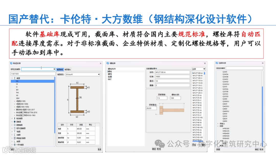Click the 400.00 height value cell
The image size is (276, 155).
(81, 129)
